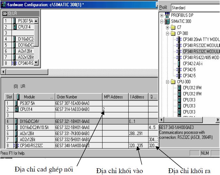This screenshot has width=220, height=175.
Task: Collapse the CPU-300 folder node
Action: coord(167,82)
